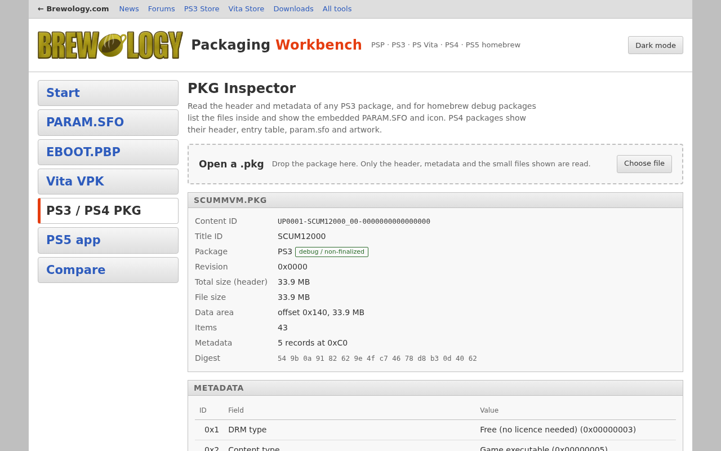Click the Packaging Workbench title
The width and height of the screenshot is (721, 451).
(277, 45)
